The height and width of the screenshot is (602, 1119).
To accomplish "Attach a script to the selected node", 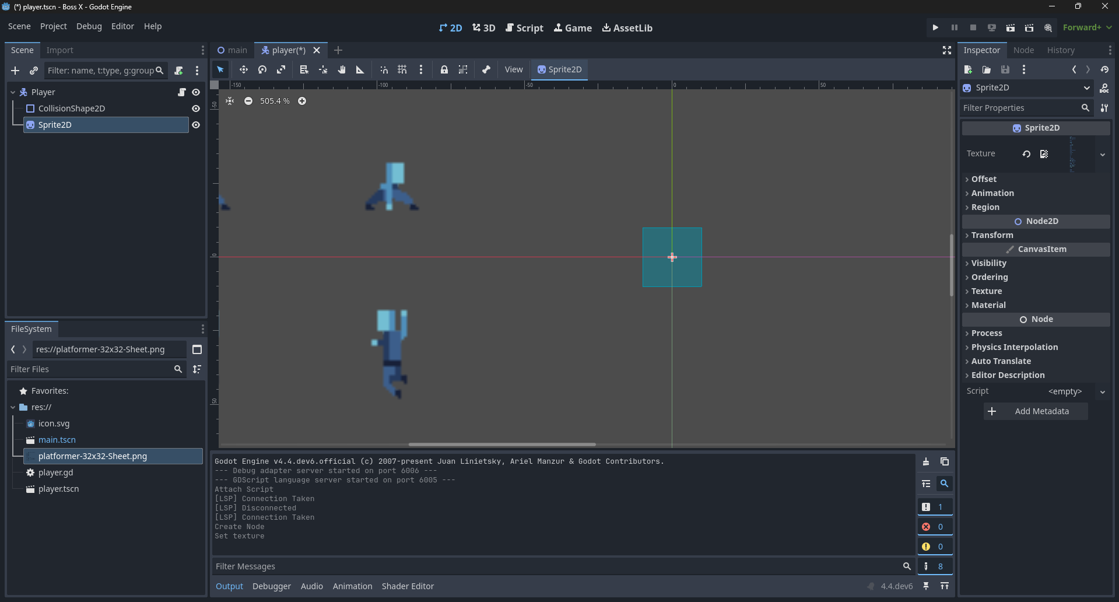I will tap(178, 71).
